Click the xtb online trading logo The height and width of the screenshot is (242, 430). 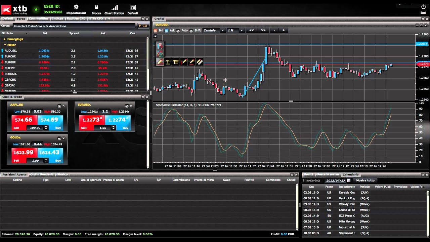(15, 9)
